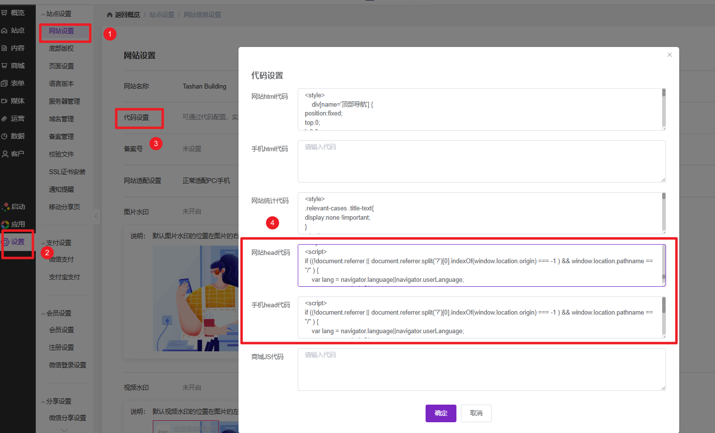
Task: Open 支付宝支付 under 支付设置
Action: tap(64, 277)
